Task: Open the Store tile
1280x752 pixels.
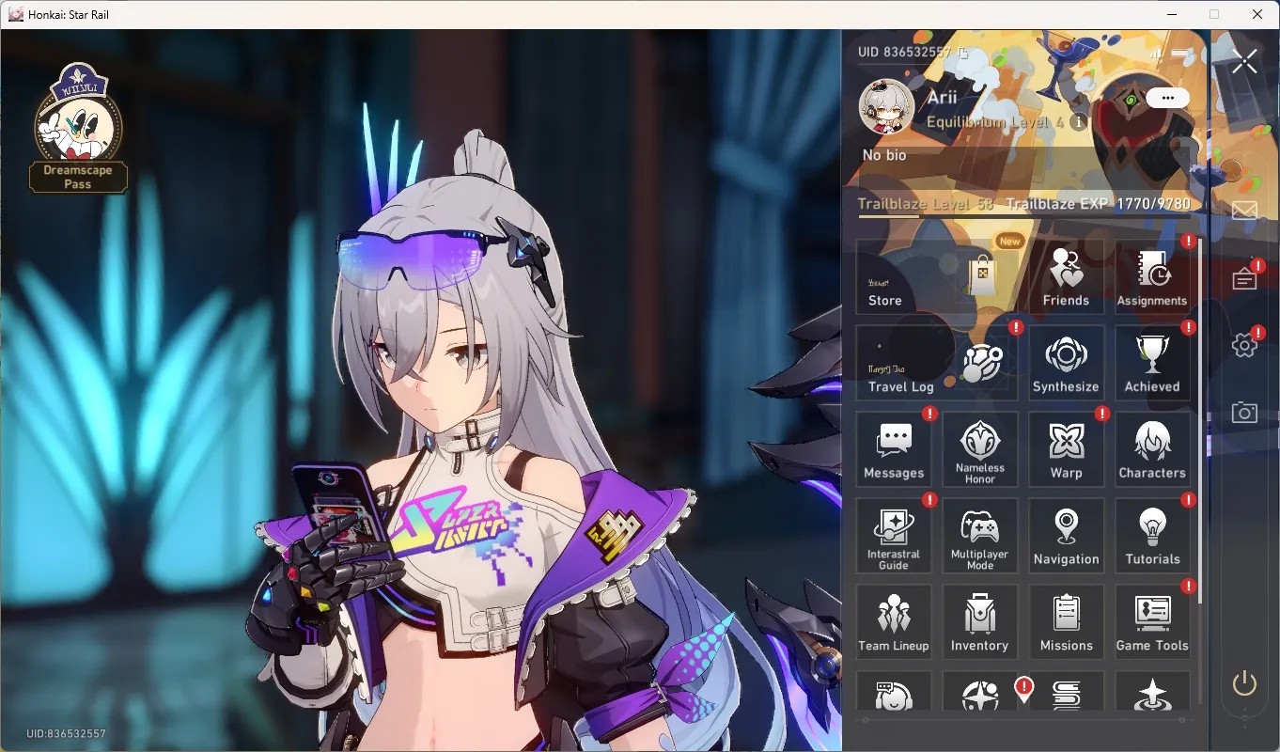Action: 936,276
